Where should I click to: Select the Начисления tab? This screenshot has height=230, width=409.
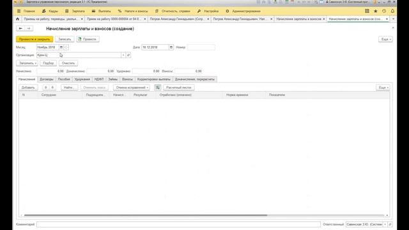pyautogui.click(x=27, y=79)
